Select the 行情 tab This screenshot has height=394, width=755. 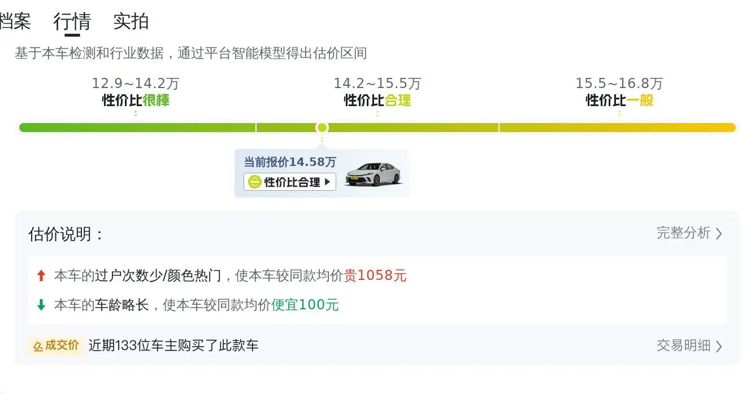pyautogui.click(x=72, y=21)
